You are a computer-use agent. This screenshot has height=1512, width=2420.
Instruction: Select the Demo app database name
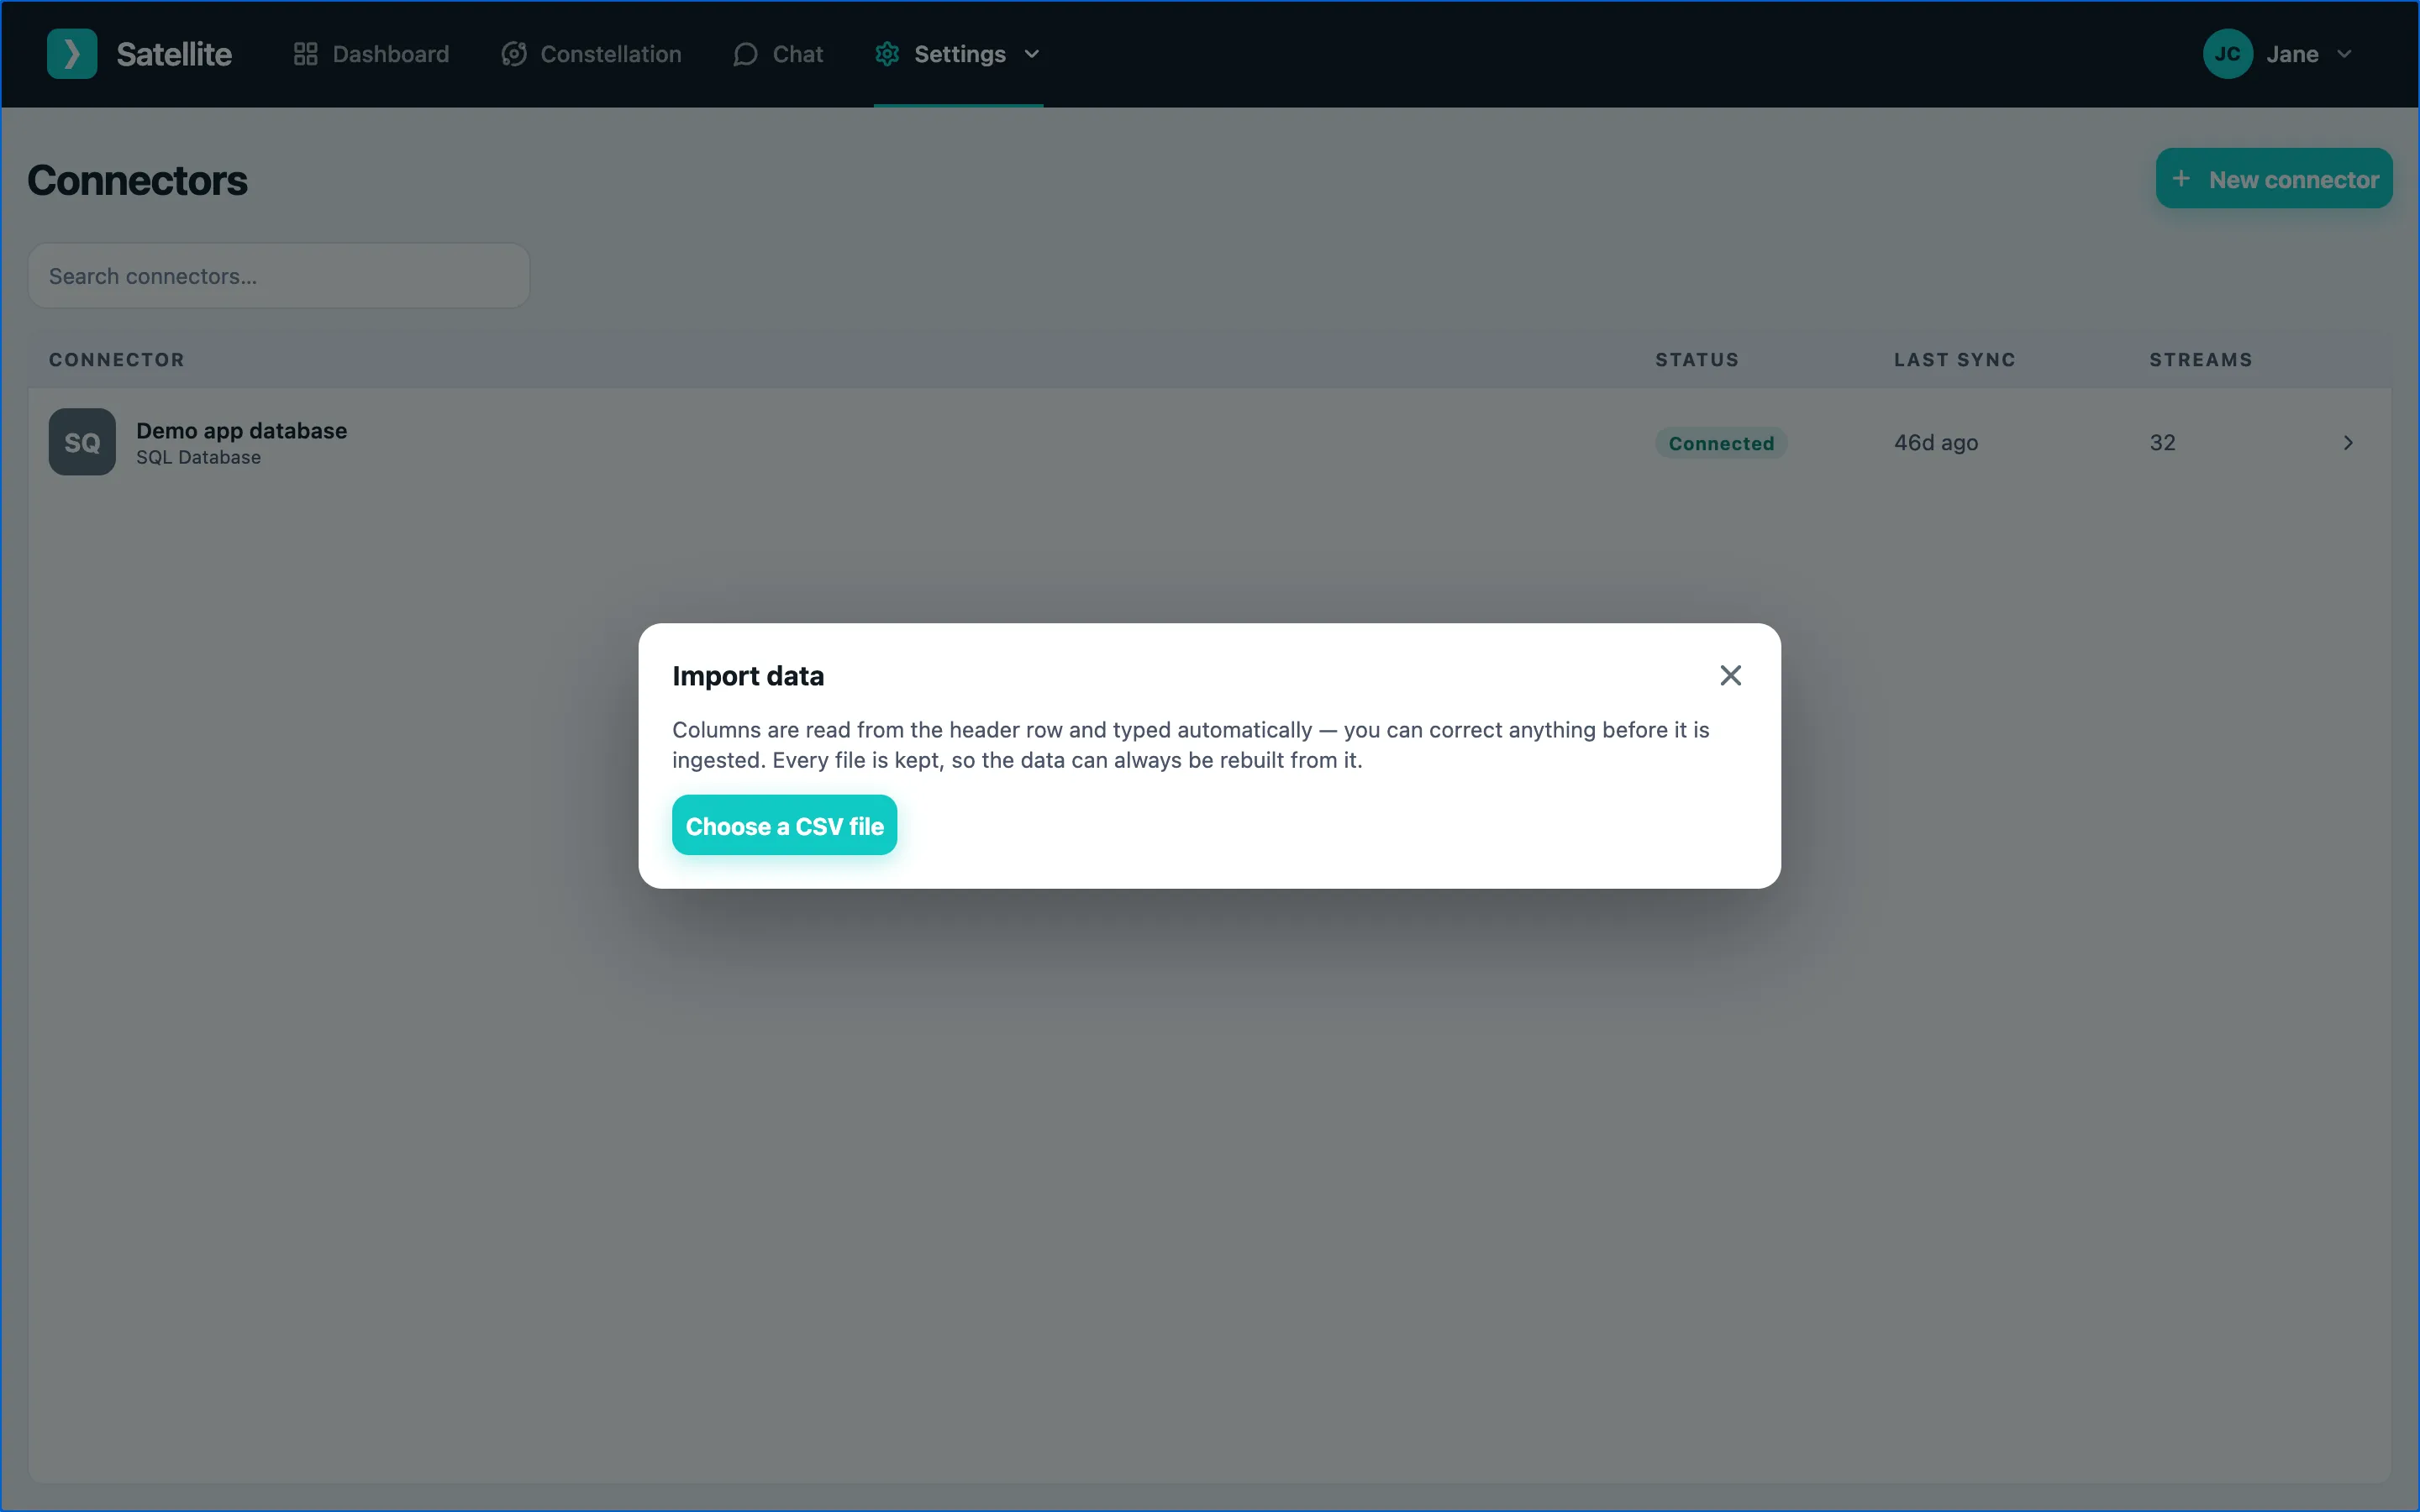tap(241, 430)
